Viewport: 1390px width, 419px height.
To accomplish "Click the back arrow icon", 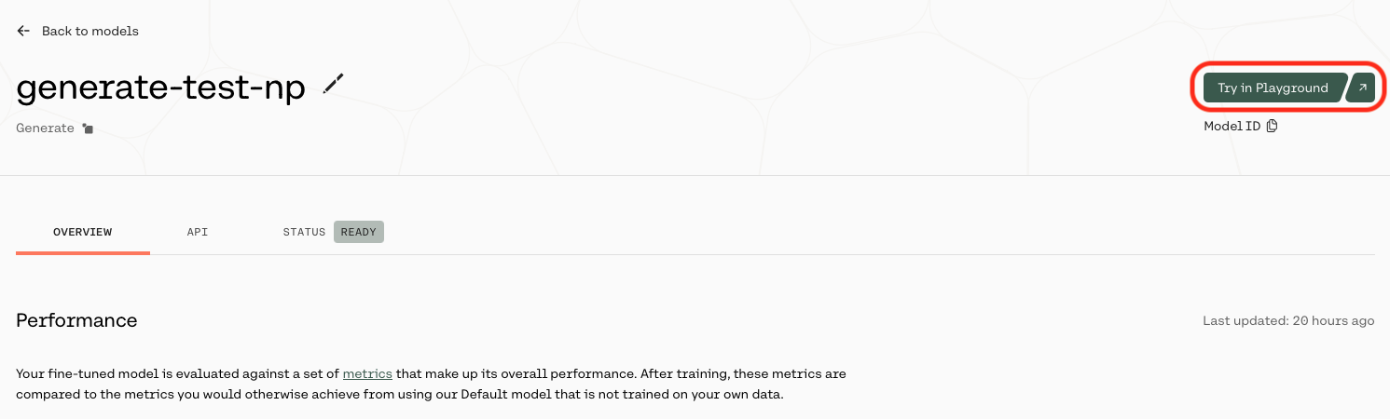I will tap(23, 31).
